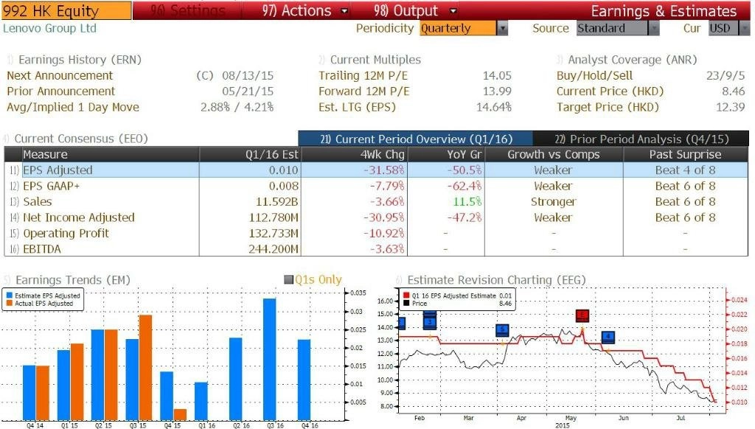Click the Lenovo Group Ltd company name
The image size is (755, 429).
click(x=49, y=29)
